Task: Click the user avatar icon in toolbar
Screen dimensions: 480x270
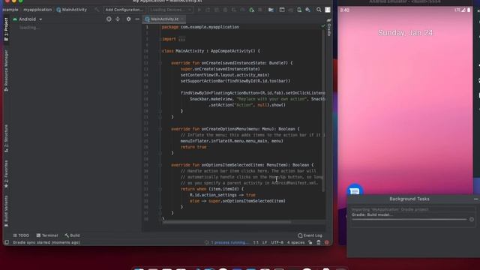Action: tap(328, 10)
